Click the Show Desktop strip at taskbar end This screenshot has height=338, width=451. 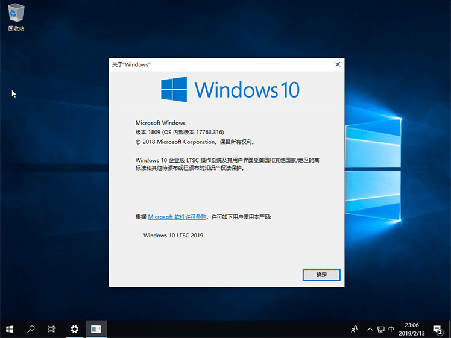(449, 329)
